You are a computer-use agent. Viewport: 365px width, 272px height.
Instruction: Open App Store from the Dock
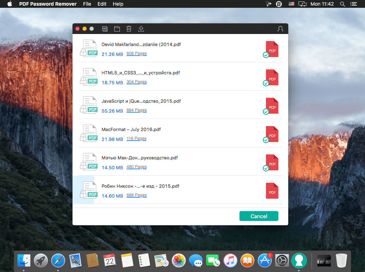point(265,260)
